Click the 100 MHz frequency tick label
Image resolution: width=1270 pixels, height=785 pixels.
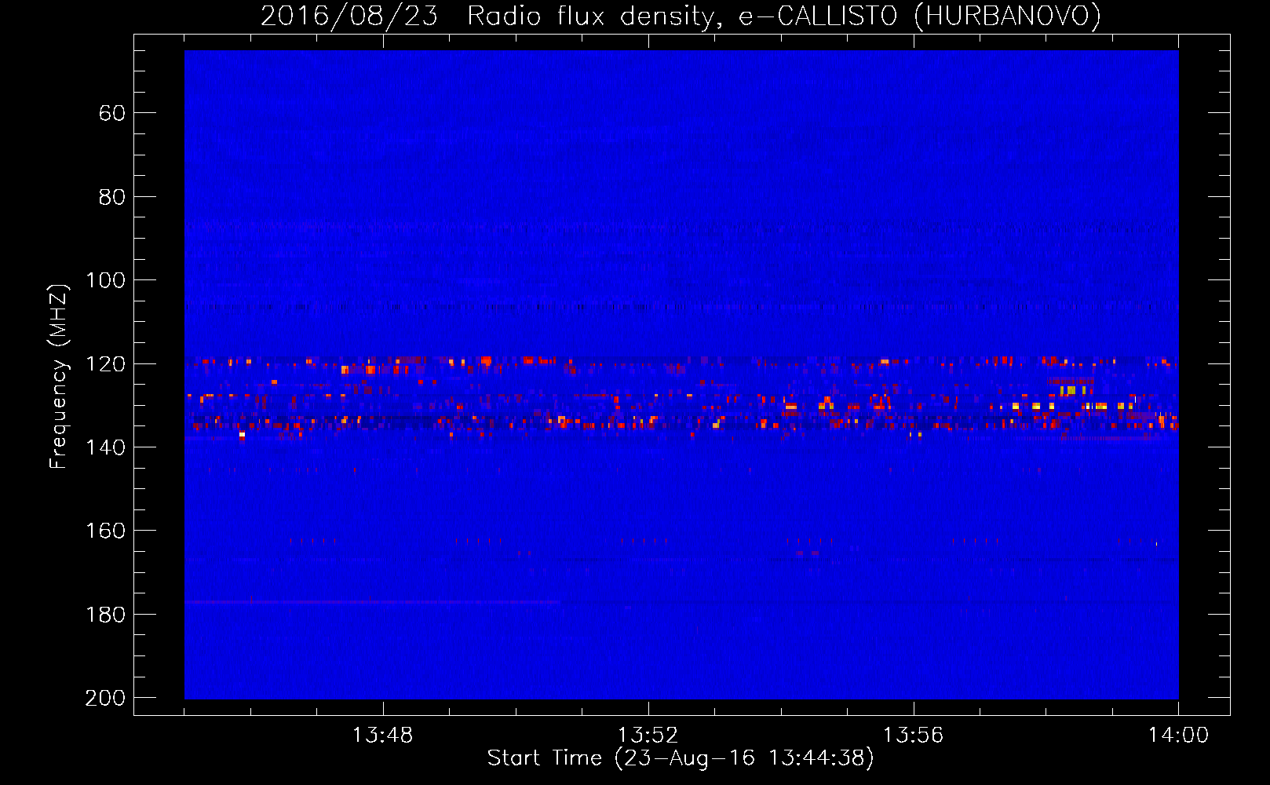105,280
